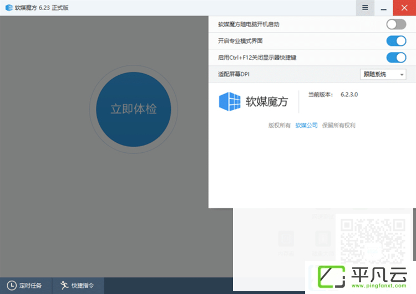
Task: Click the version number 6.2.3.0
Action: pyautogui.click(x=349, y=95)
